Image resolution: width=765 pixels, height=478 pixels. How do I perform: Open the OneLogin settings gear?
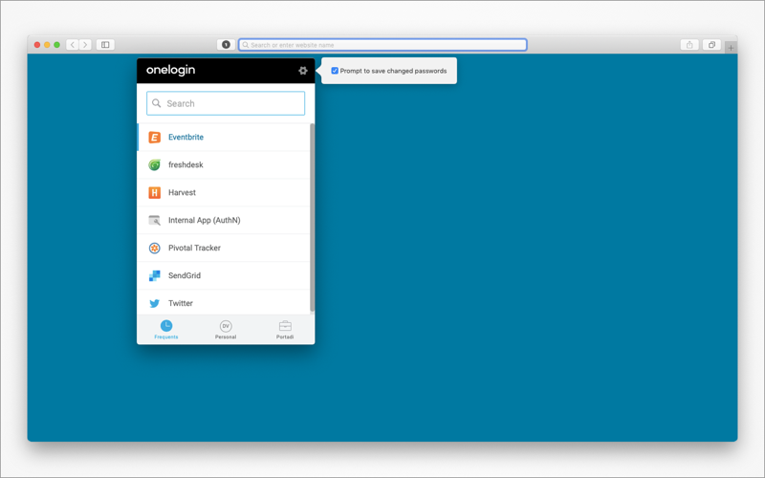coord(302,71)
